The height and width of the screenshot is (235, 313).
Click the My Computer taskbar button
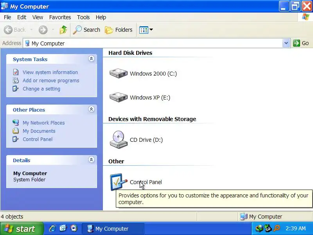tap(113, 229)
